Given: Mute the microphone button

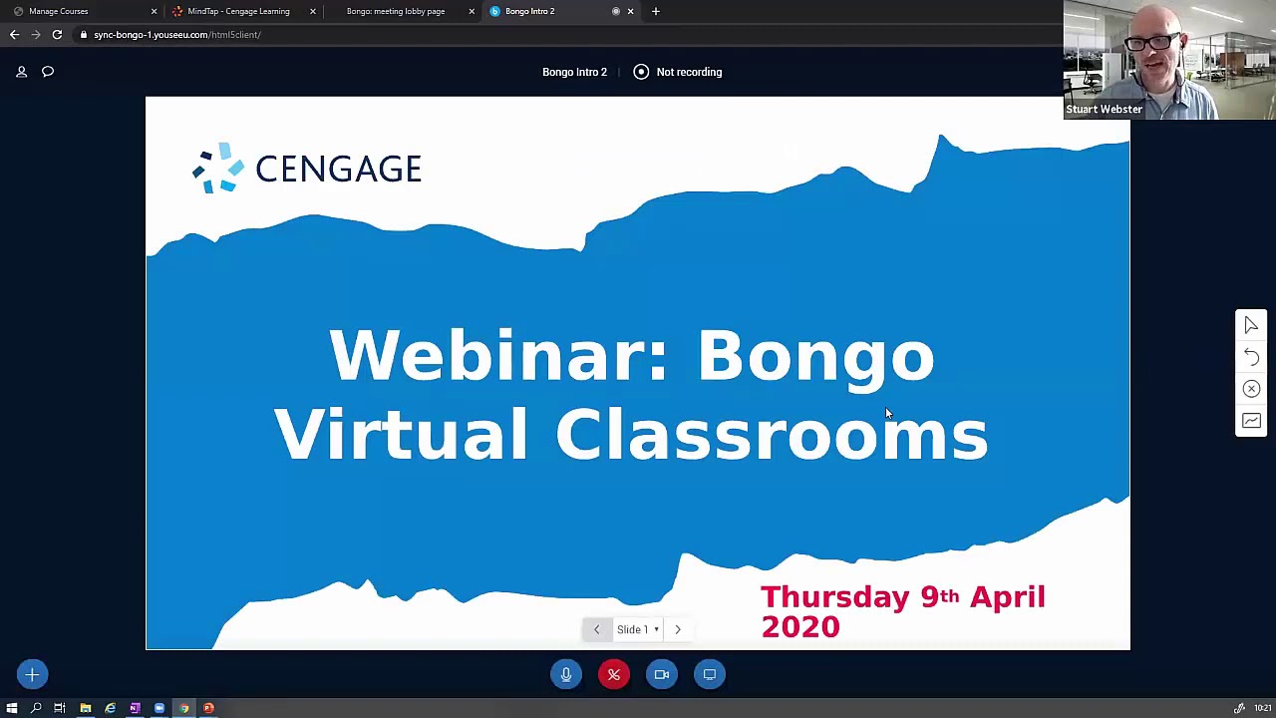Looking at the screenshot, I should pyautogui.click(x=566, y=675).
